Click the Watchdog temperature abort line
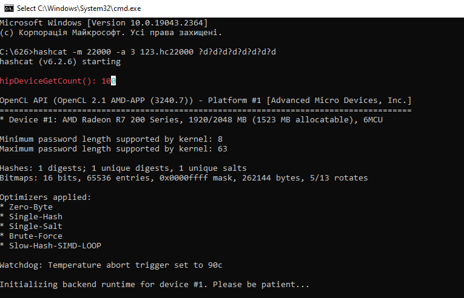The height and width of the screenshot is (298, 464). click(x=111, y=265)
